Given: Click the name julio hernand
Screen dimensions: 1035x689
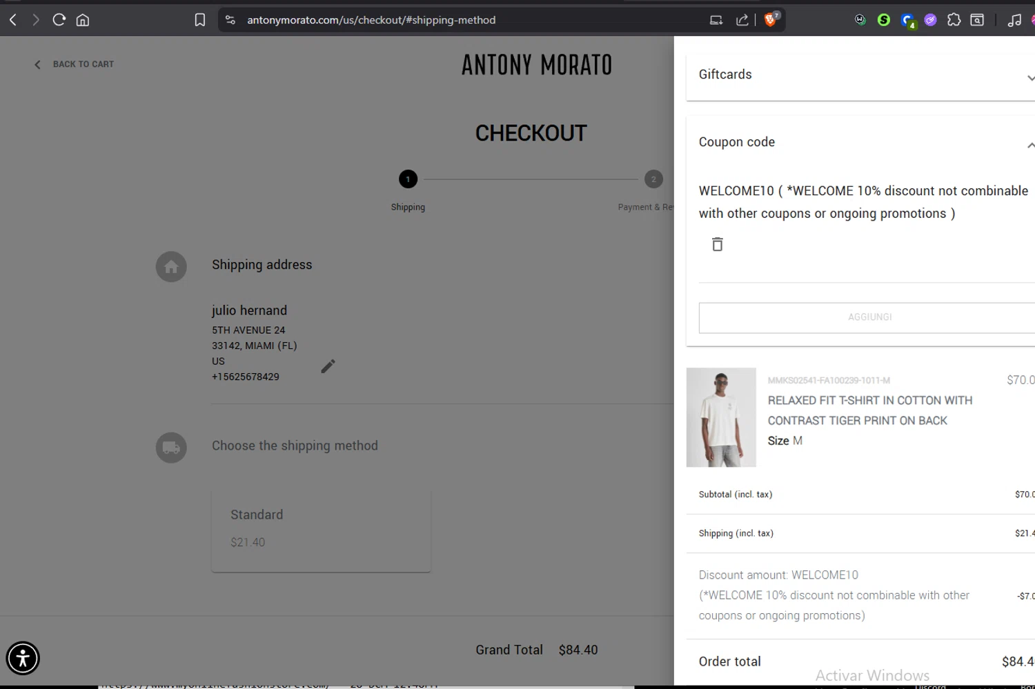Looking at the screenshot, I should [x=249, y=310].
